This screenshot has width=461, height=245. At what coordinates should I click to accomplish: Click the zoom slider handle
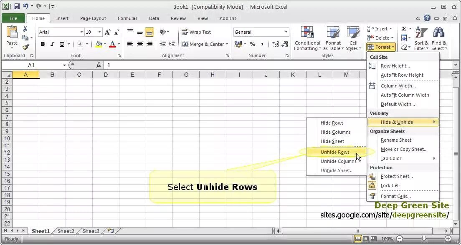(x=424, y=239)
